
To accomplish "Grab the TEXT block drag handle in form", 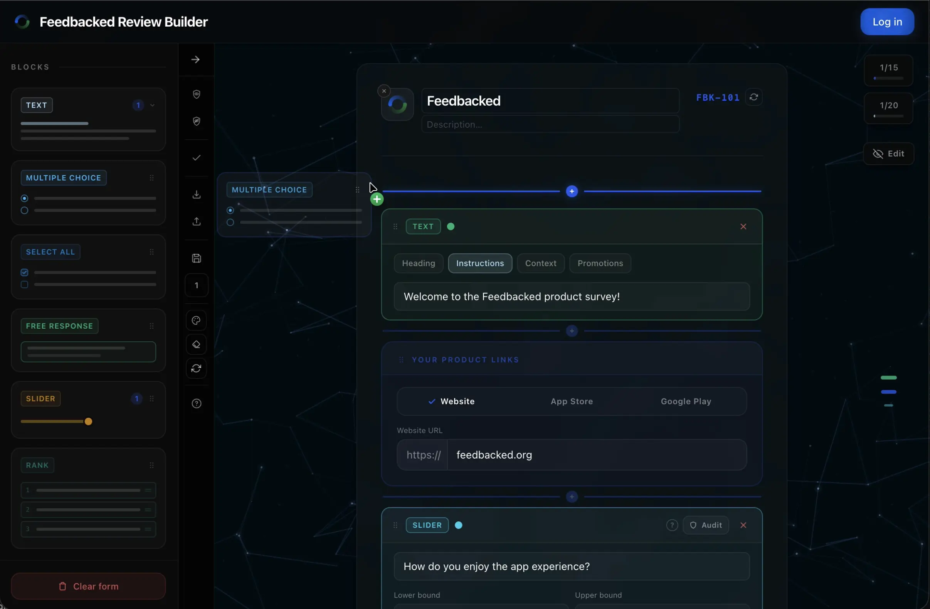I will [395, 226].
